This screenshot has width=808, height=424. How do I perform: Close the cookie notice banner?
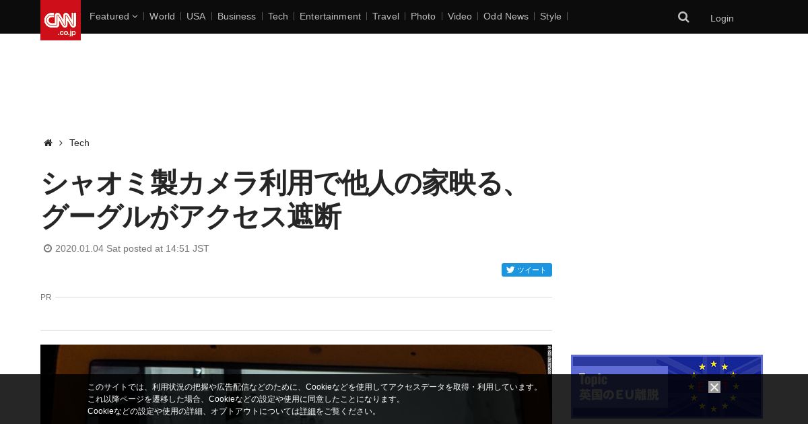coord(714,387)
